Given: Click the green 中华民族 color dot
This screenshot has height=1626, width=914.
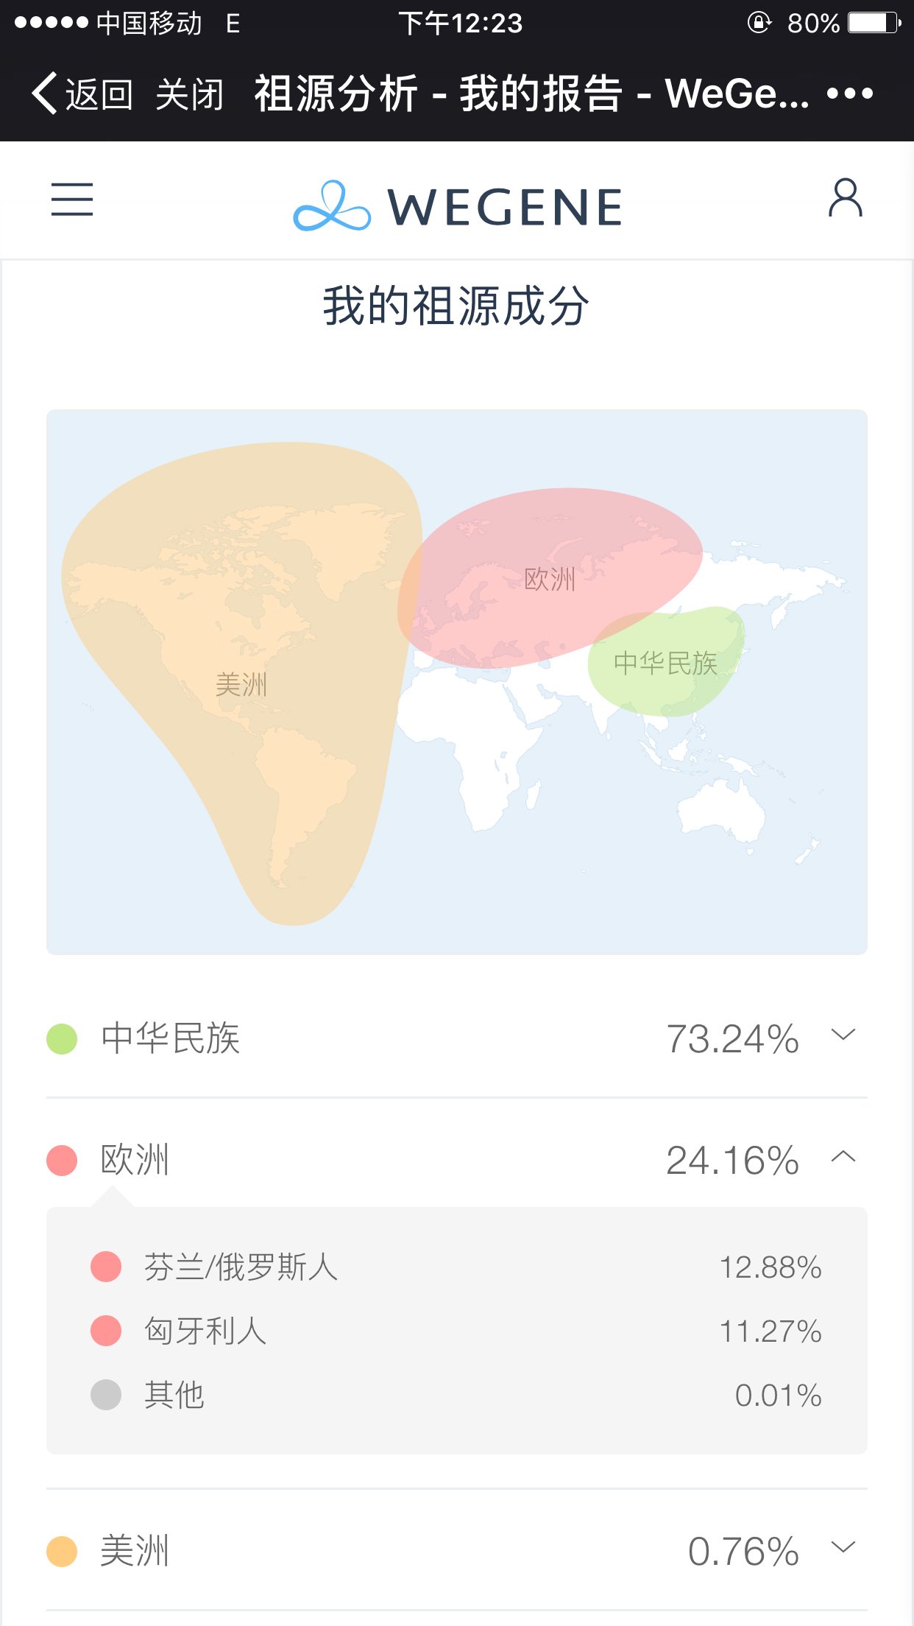Looking at the screenshot, I should (62, 1039).
